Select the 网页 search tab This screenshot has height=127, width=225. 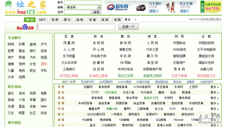pos(30,20)
